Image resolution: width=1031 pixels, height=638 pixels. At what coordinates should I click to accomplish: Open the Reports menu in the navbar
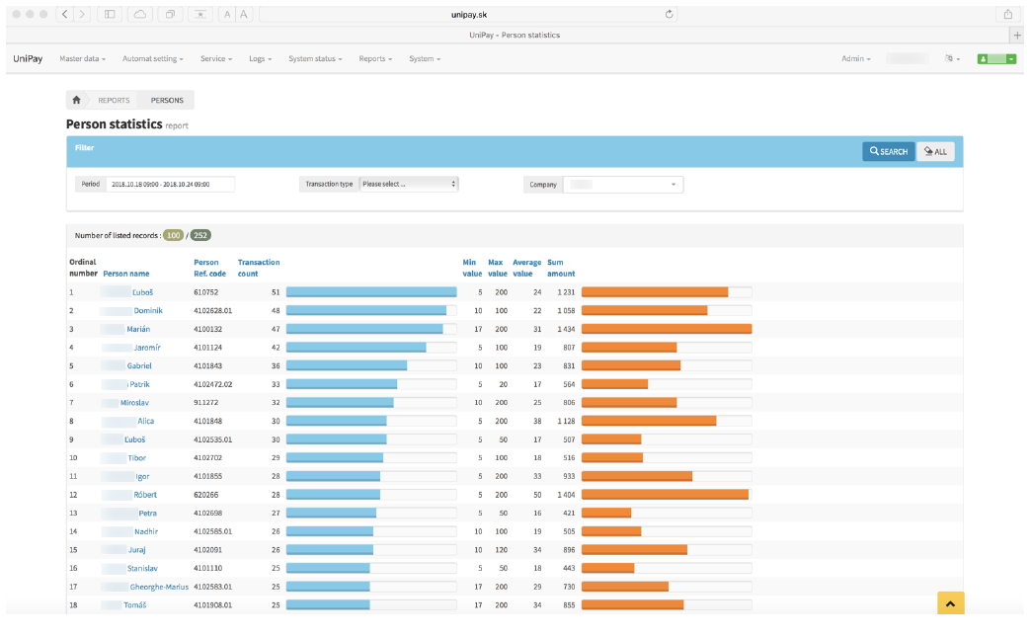[375, 59]
